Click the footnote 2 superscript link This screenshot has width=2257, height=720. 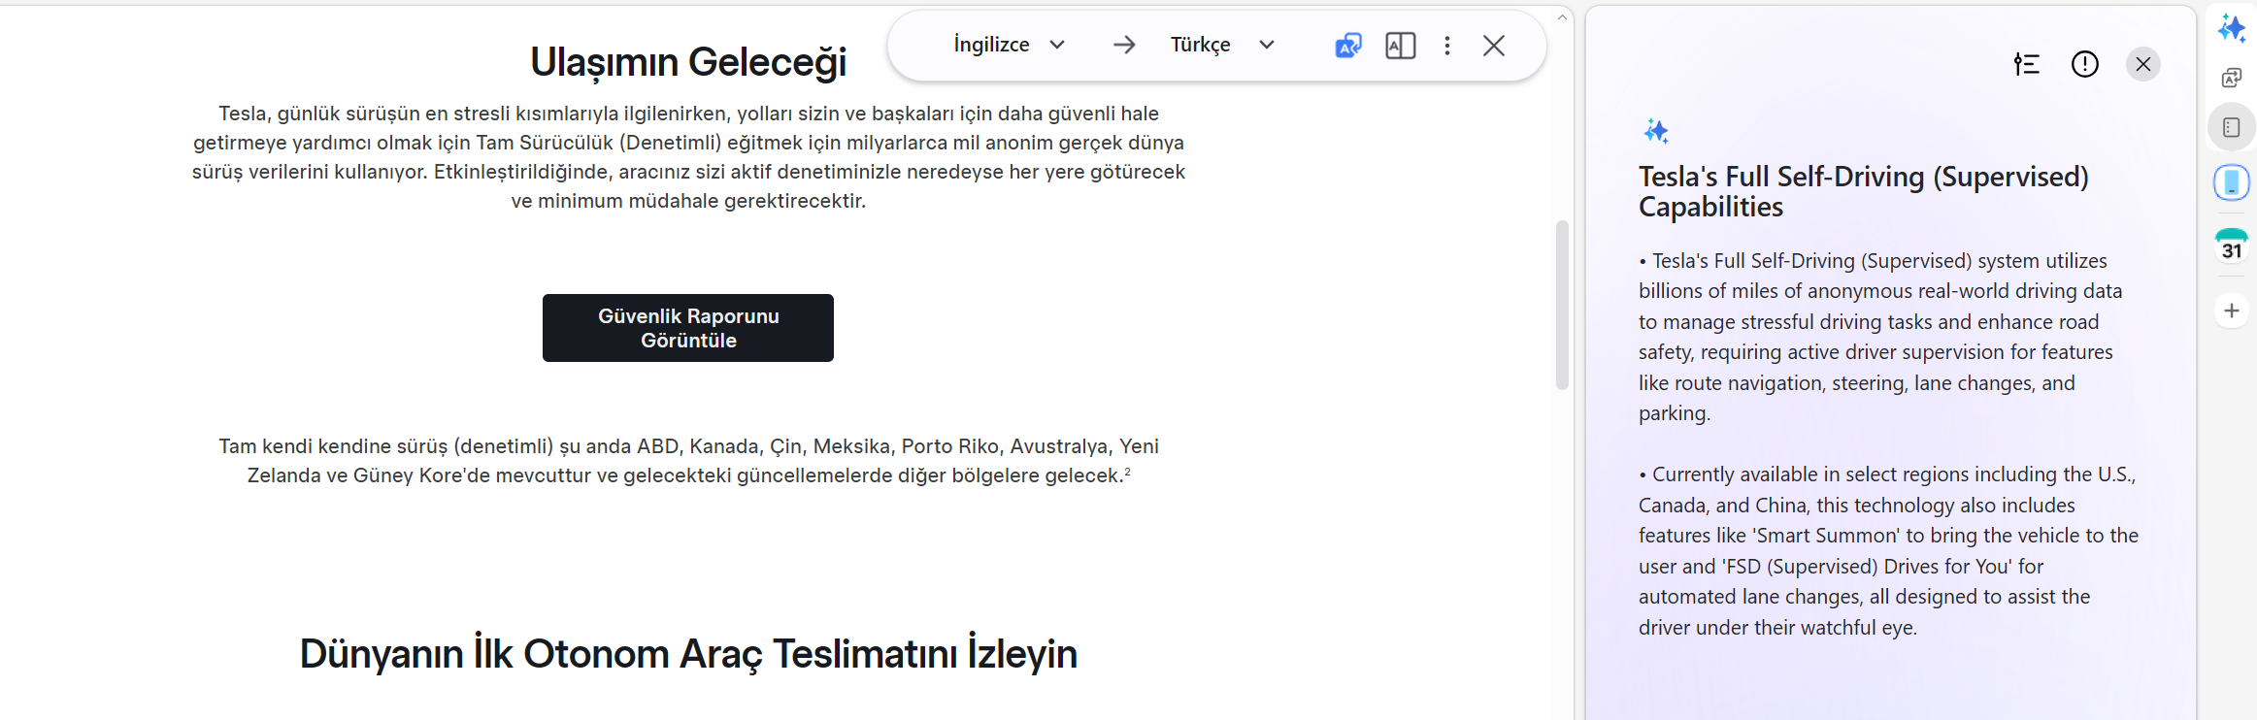1127,472
